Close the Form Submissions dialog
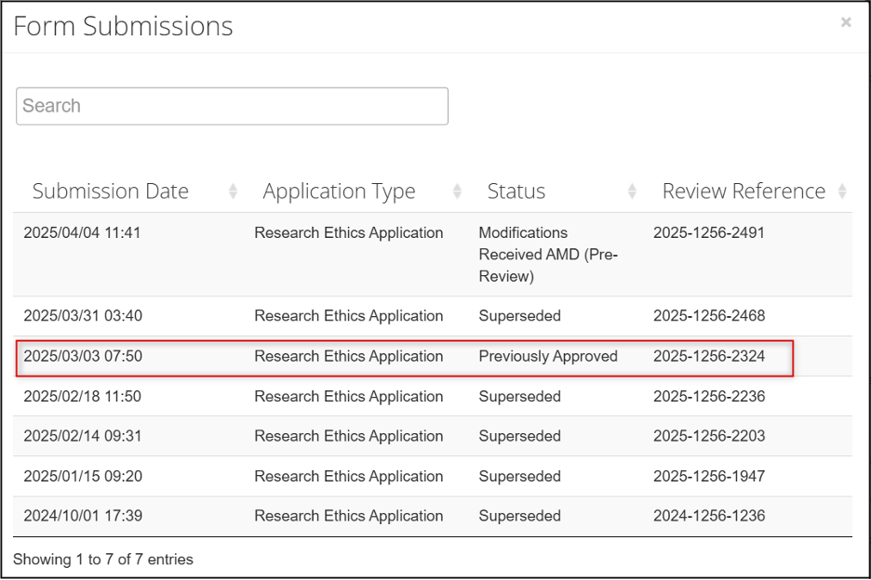871x580 pixels. click(846, 22)
